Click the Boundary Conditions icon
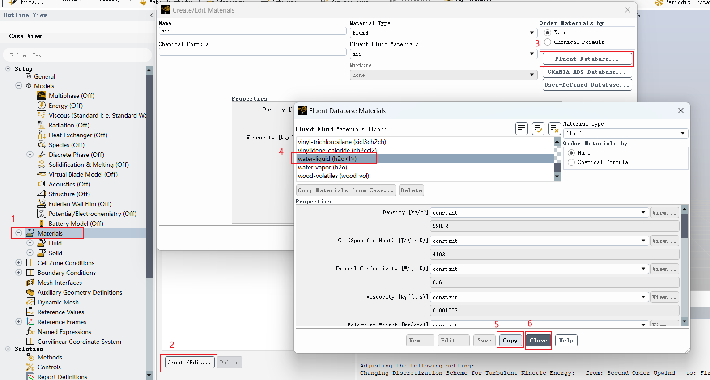The width and height of the screenshot is (710, 380). 30,272
